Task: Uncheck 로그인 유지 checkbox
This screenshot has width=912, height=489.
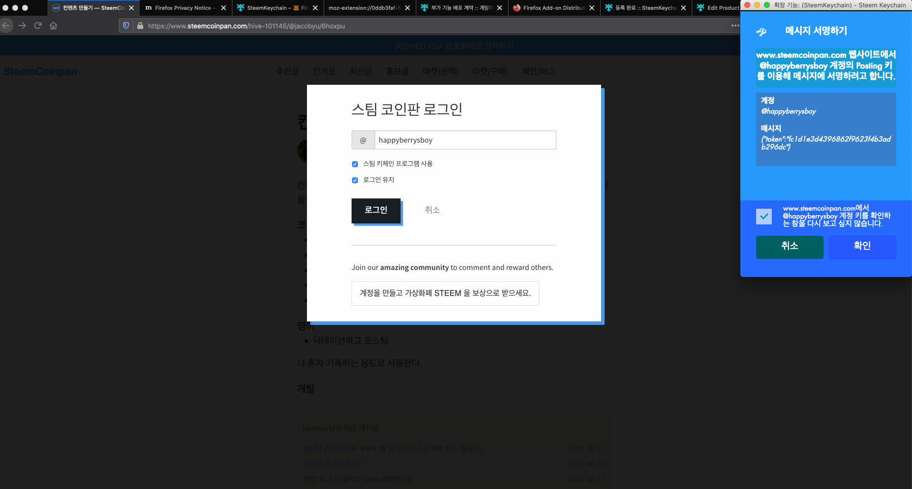Action: click(x=355, y=180)
